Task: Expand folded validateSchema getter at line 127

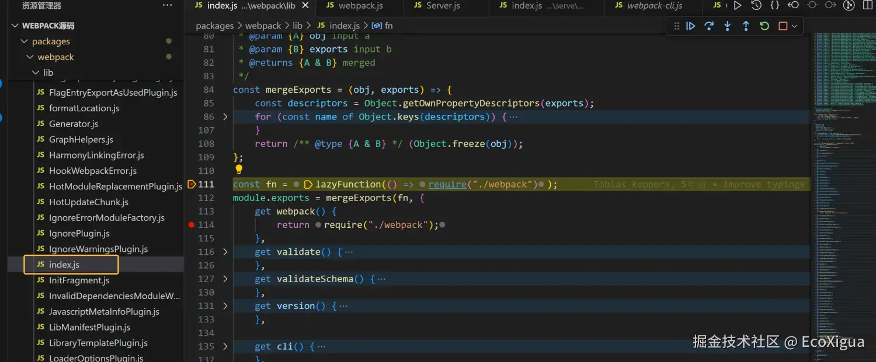Action: click(x=225, y=279)
